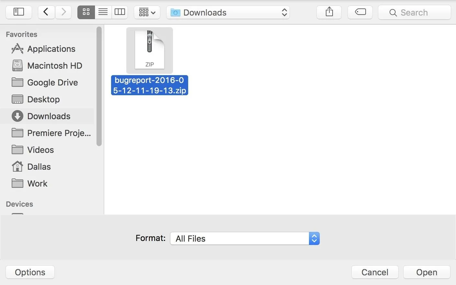Click the Work folder icon

pyautogui.click(x=17, y=183)
